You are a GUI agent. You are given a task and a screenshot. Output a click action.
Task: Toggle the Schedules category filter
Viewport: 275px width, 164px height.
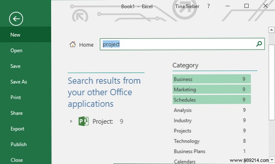[212, 99]
